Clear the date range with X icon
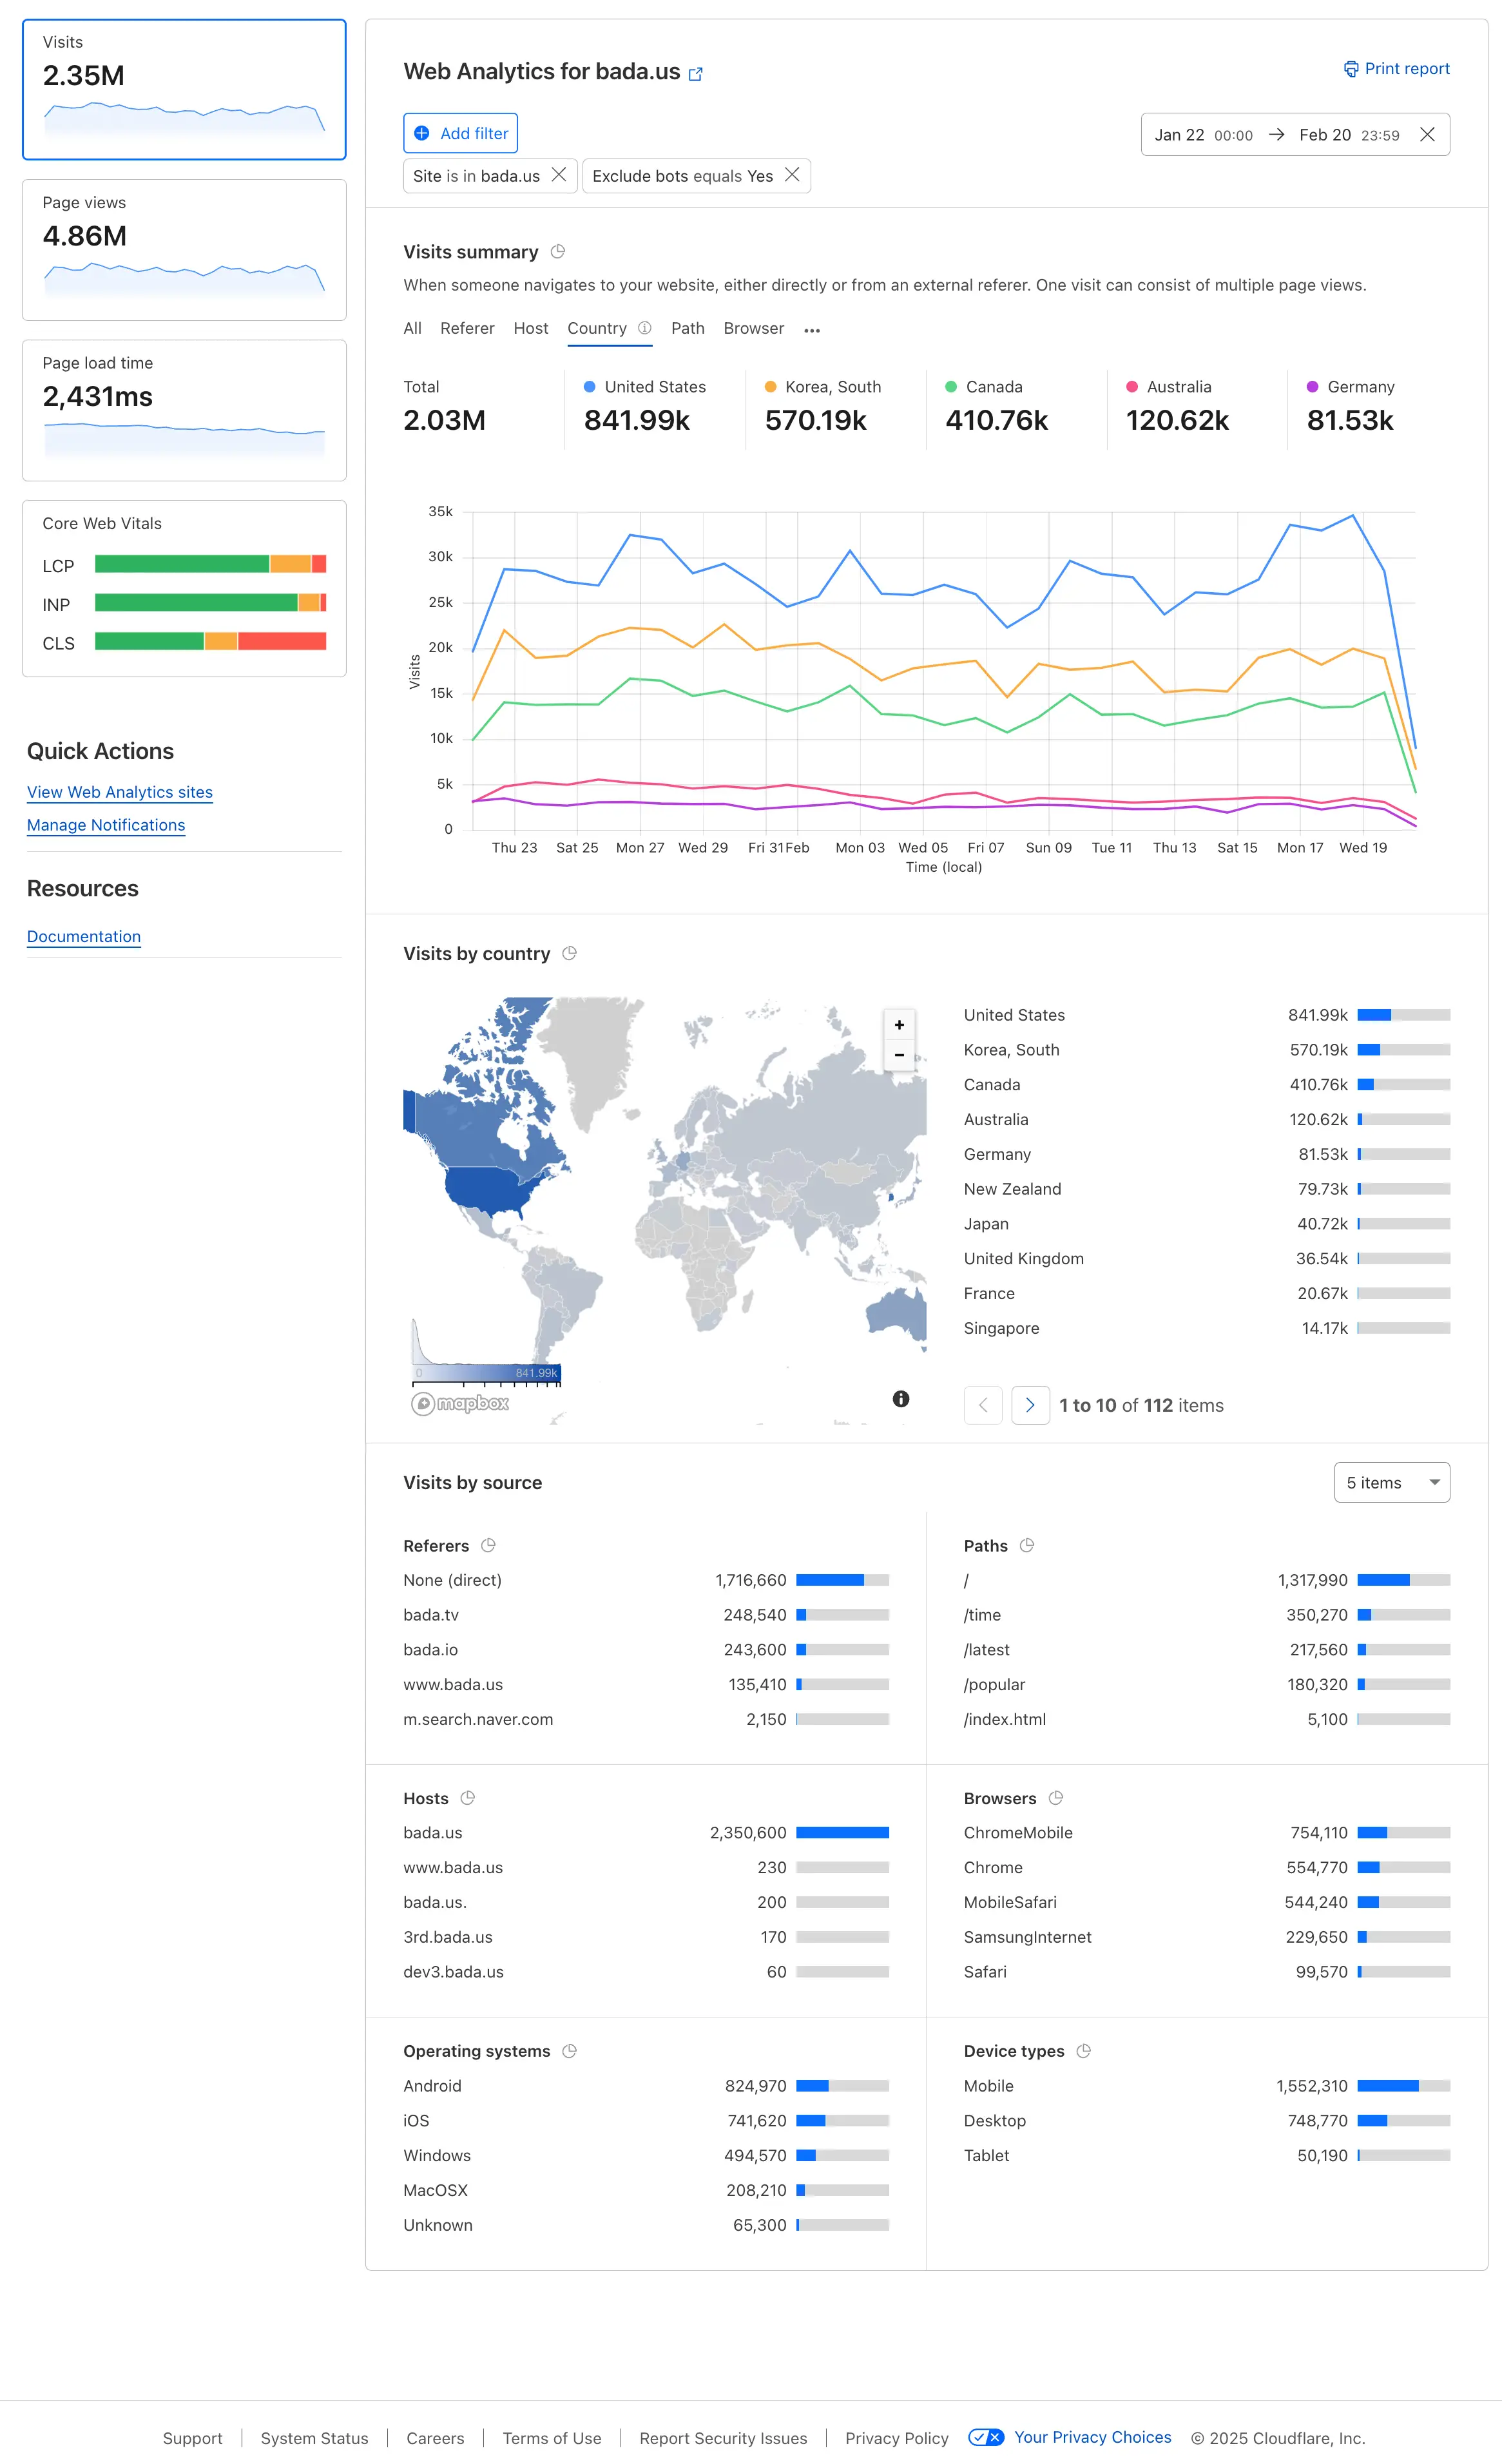 pos(1428,135)
